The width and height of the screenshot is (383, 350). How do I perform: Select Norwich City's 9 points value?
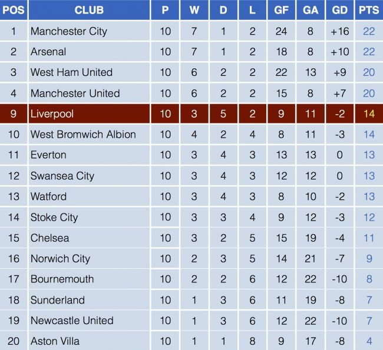click(369, 258)
